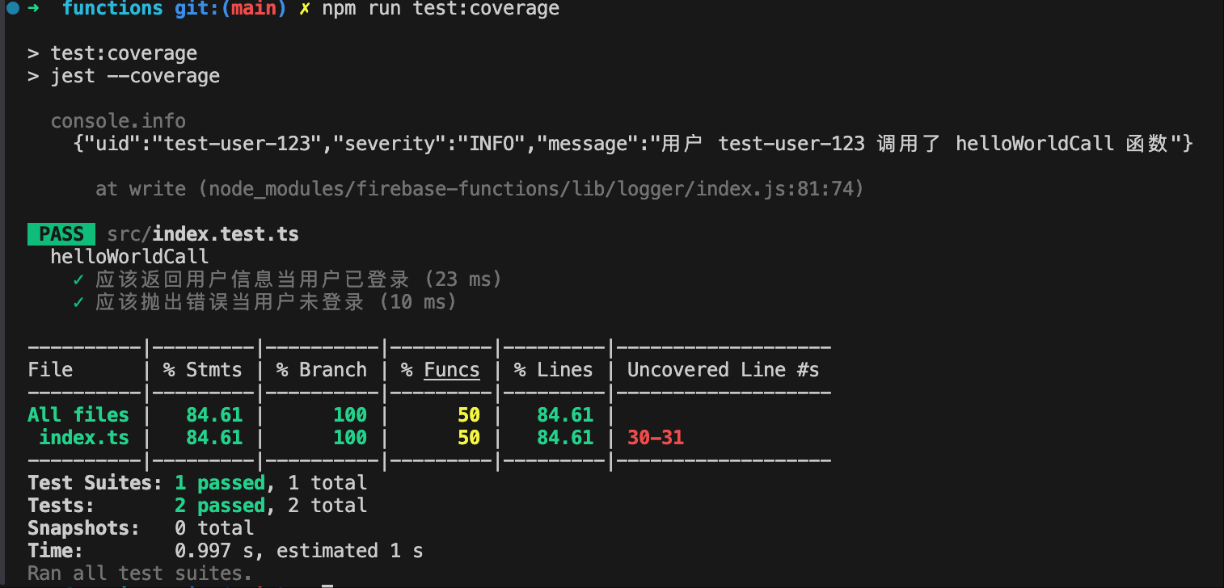Screen dimensions: 1224x588
Task: Open the src/index.test.ts file path
Action: click(x=203, y=234)
